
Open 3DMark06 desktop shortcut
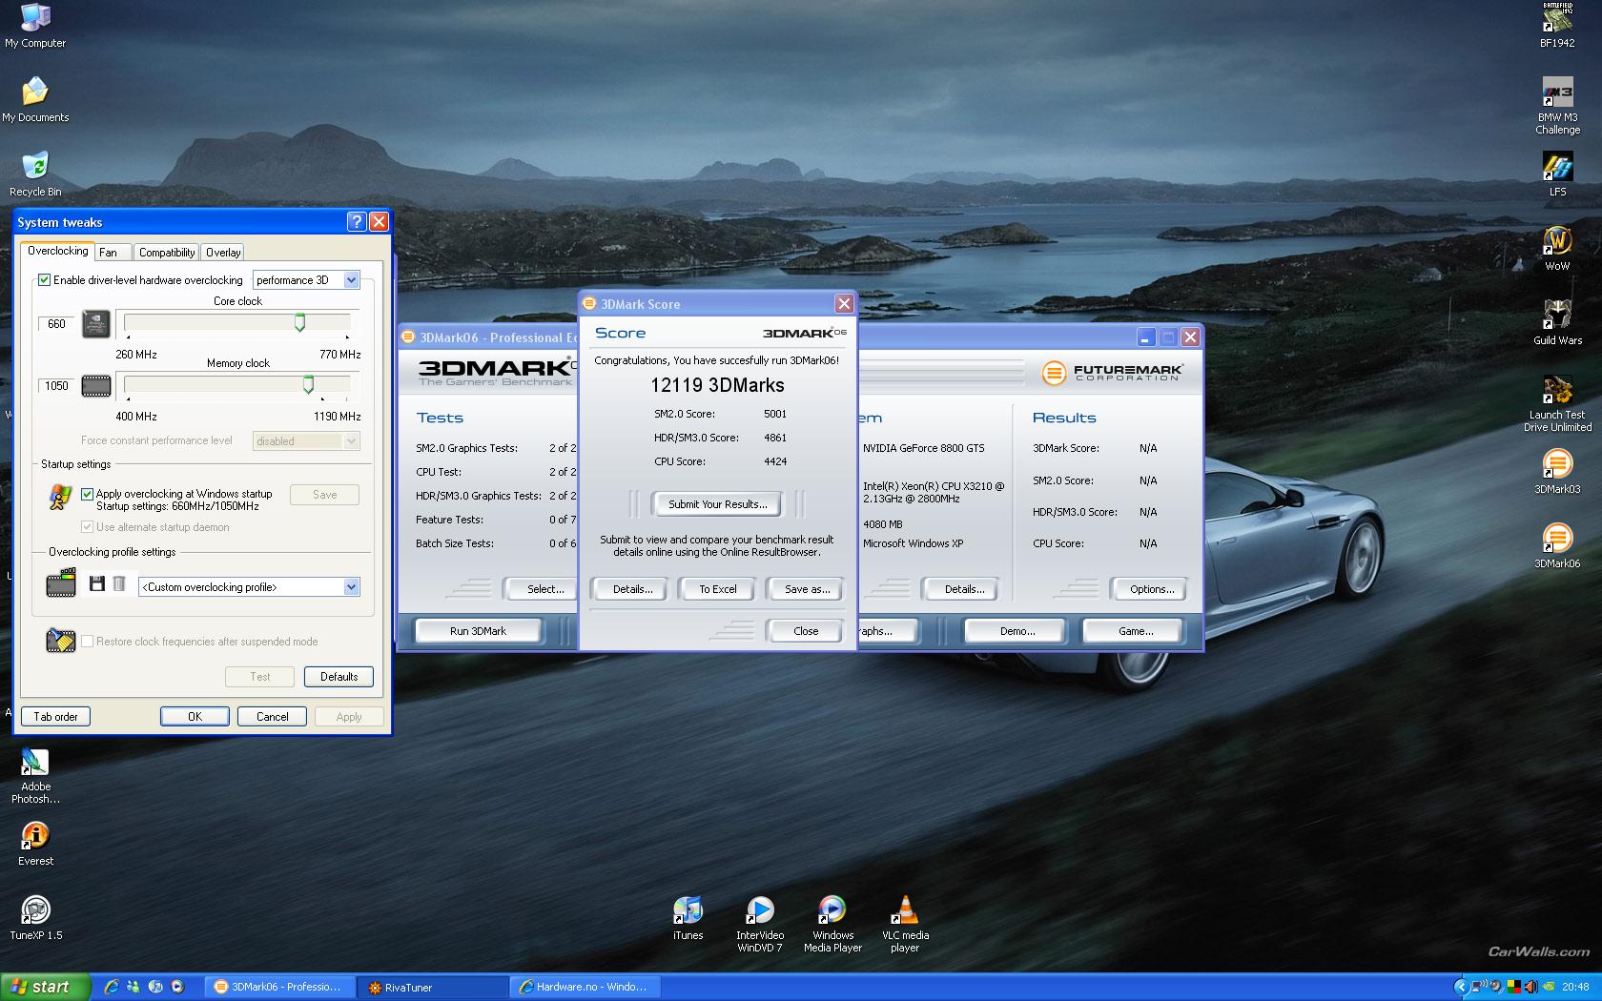pos(1557,546)
